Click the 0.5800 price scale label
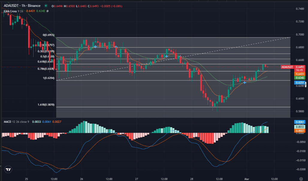The height and width of the screenshot is (181, 308). (x=300, y=111)
